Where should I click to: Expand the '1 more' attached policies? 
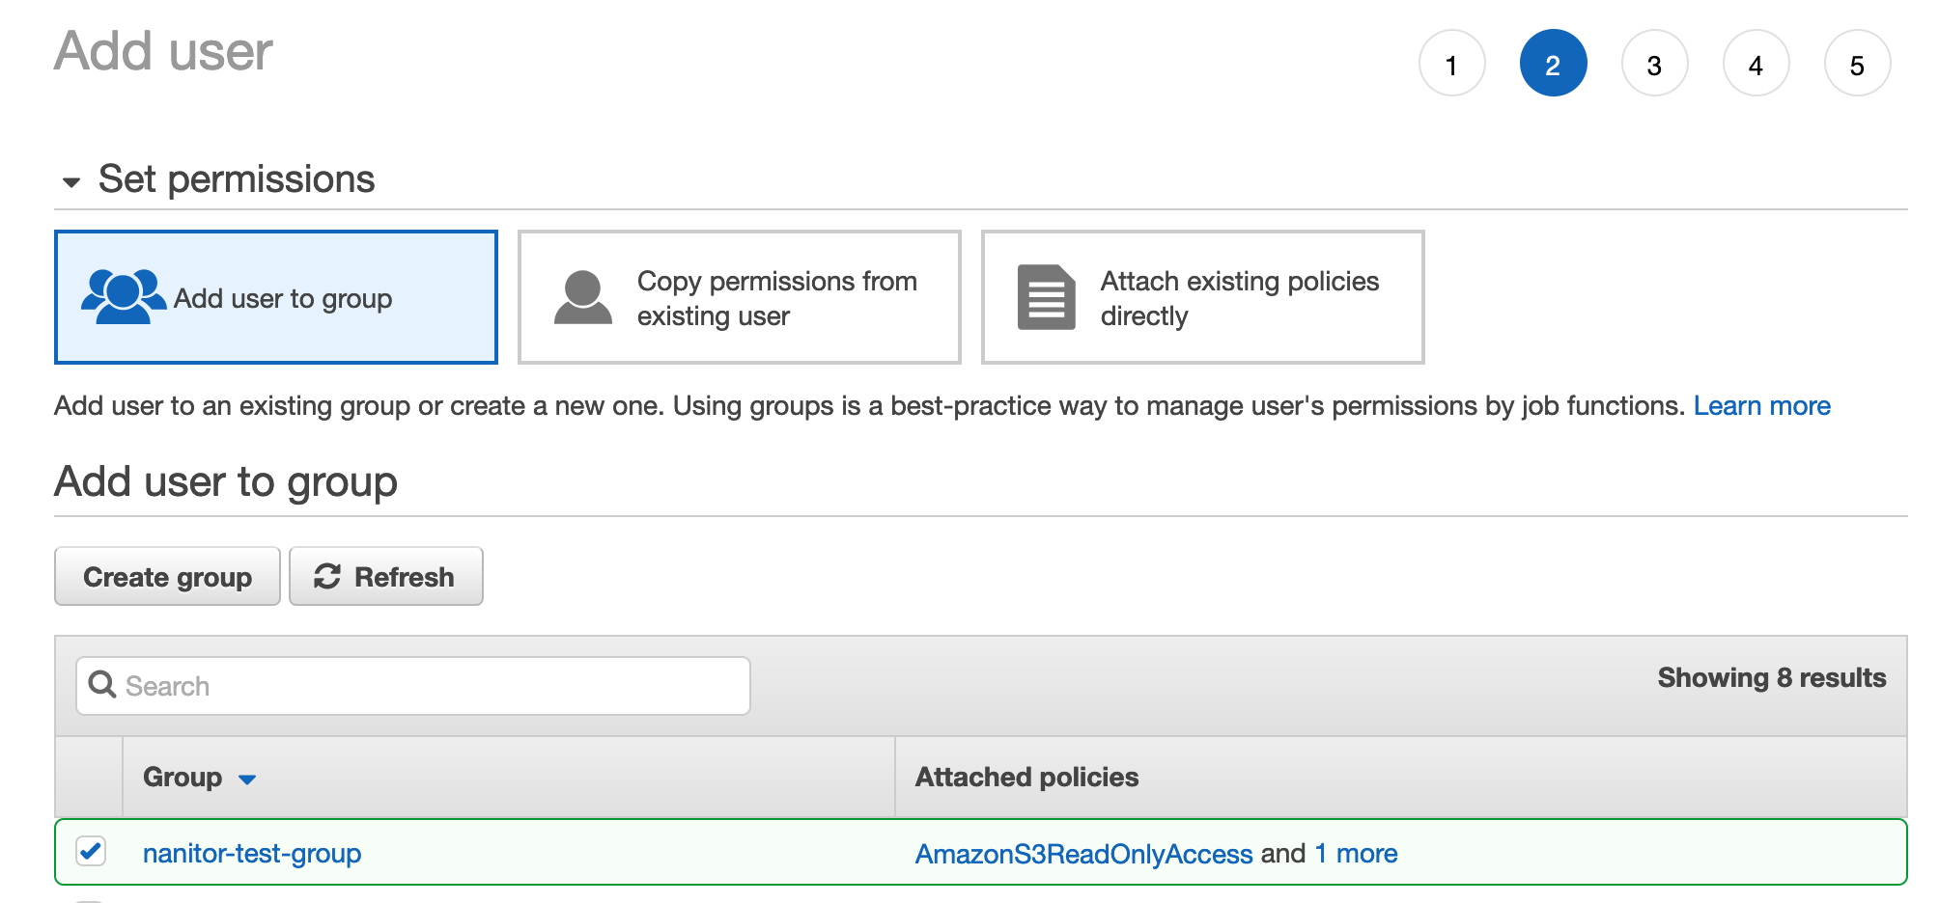tap(1356, 854)
